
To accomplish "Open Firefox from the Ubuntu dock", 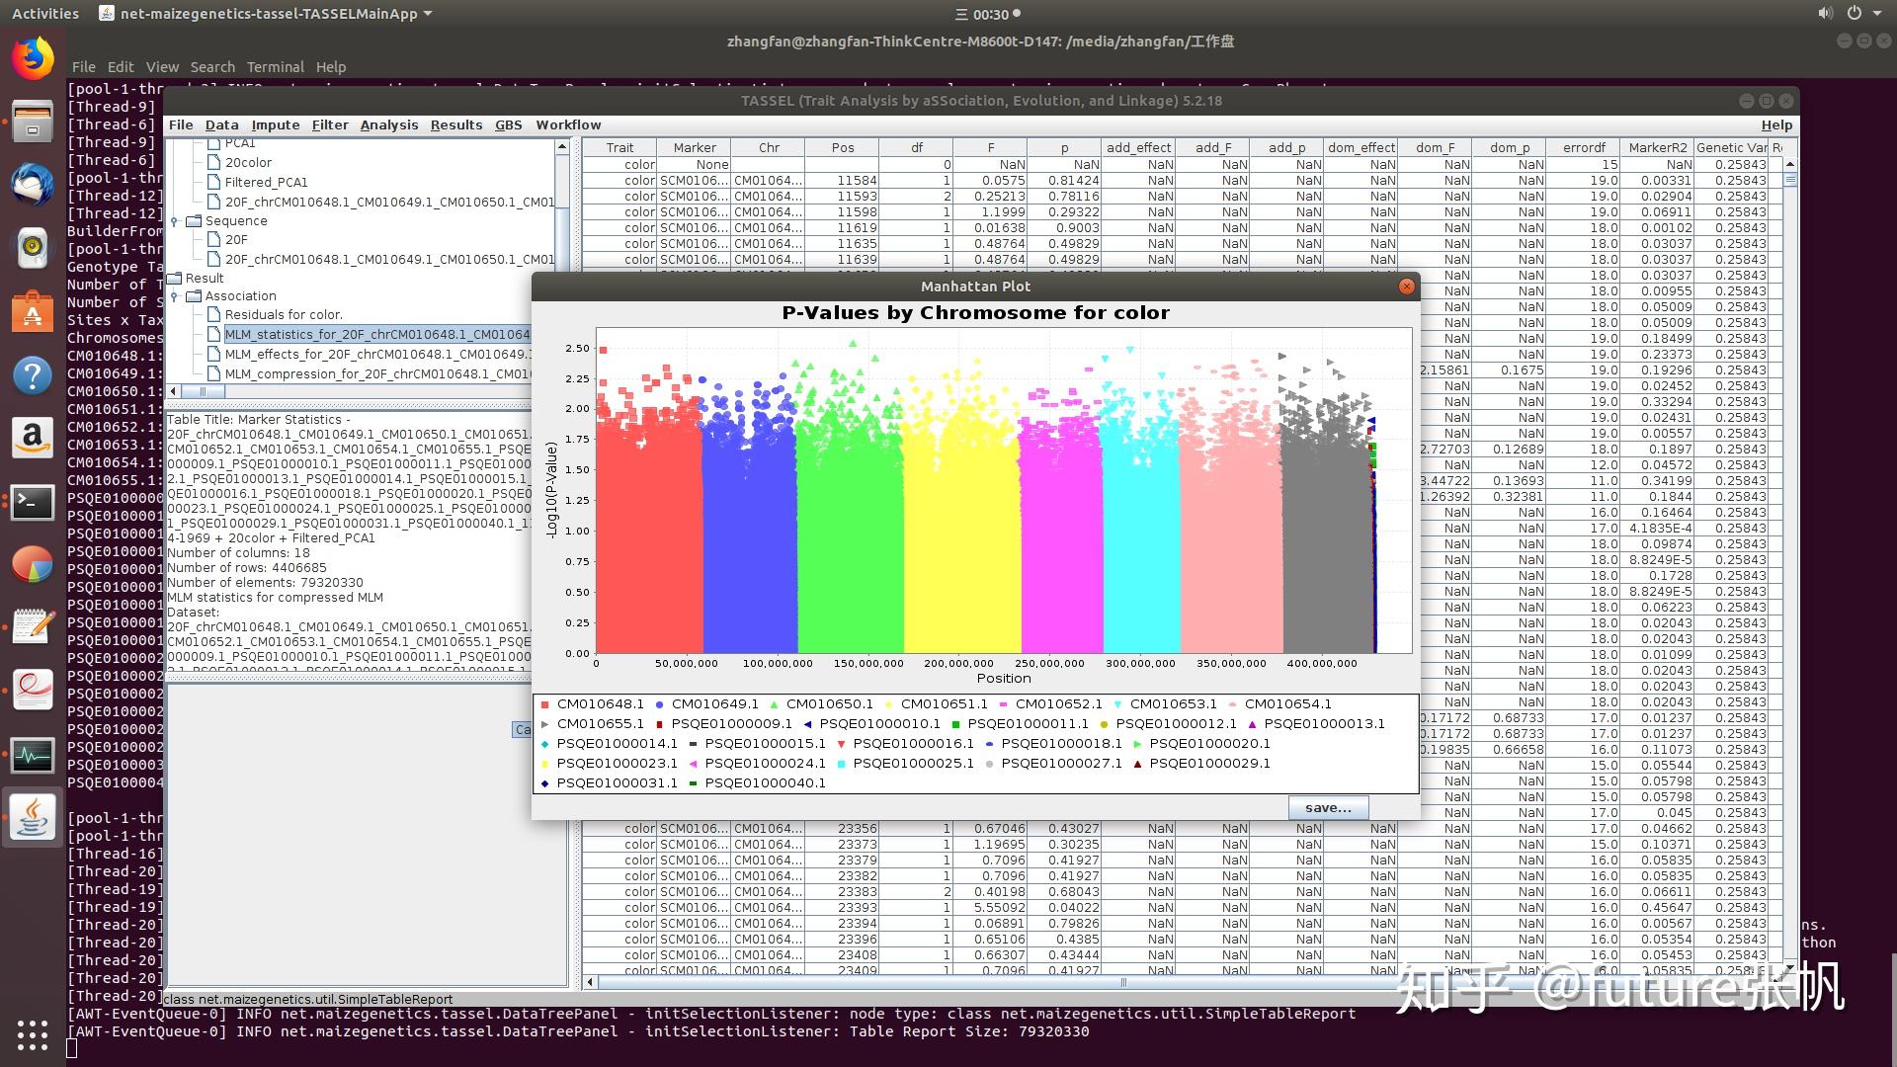I will [x=33, y=58].
